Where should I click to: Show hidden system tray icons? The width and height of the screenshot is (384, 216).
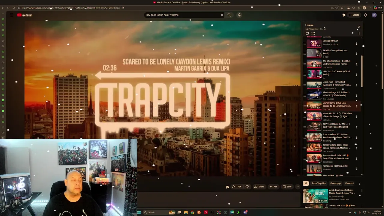[350, 212]
